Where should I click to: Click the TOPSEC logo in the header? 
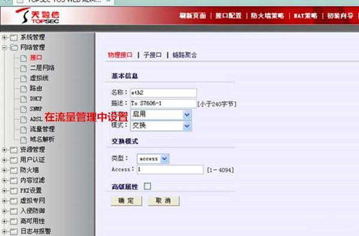point(38,16)
